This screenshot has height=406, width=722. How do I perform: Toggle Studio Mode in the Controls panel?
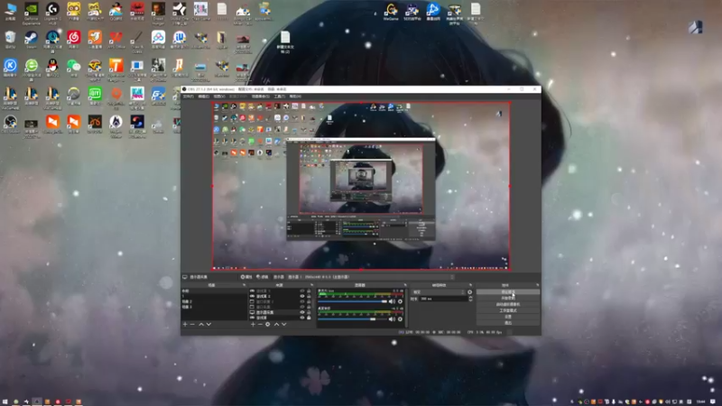click(508, 310)
